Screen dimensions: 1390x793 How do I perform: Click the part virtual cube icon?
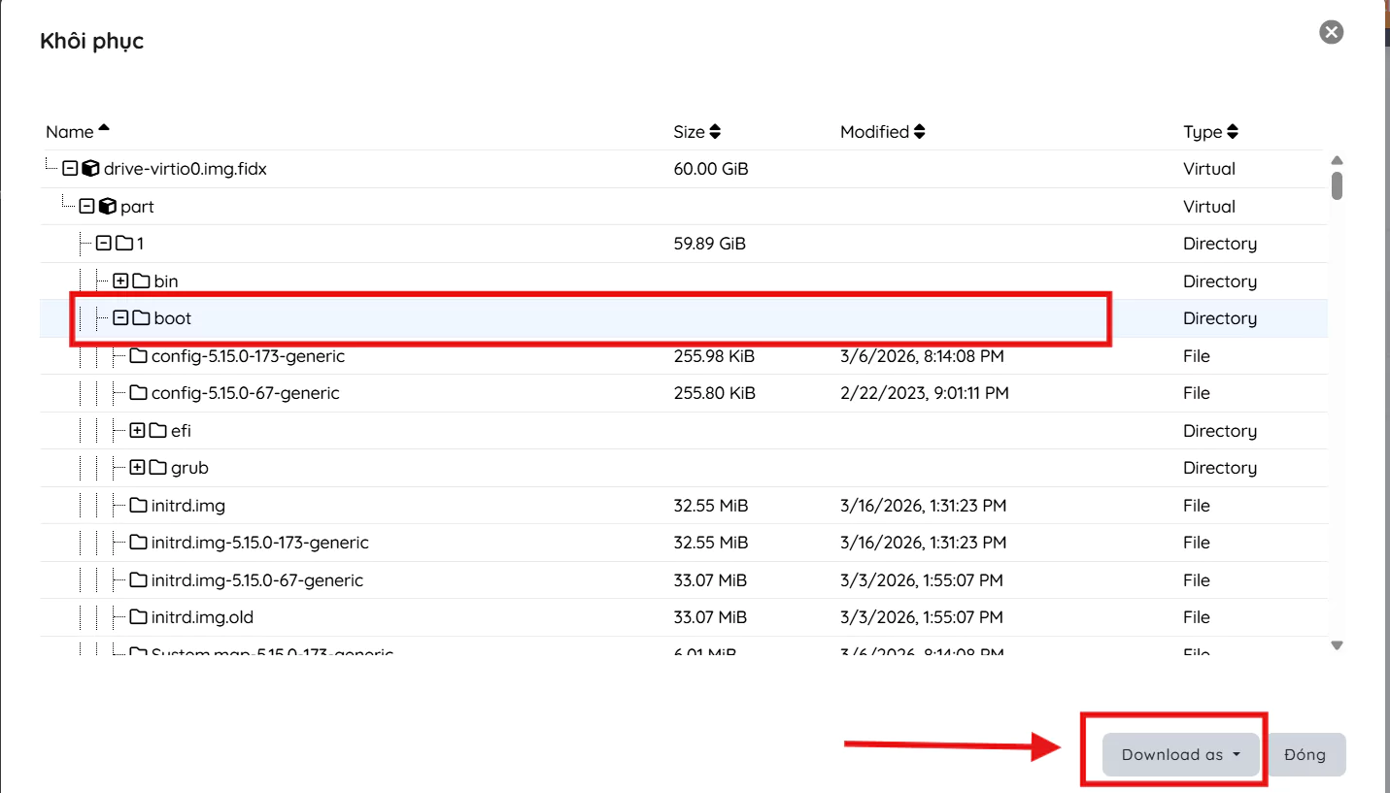point(108,207)
